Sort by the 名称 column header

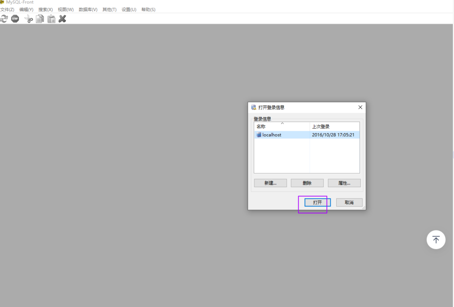(282, 127)
